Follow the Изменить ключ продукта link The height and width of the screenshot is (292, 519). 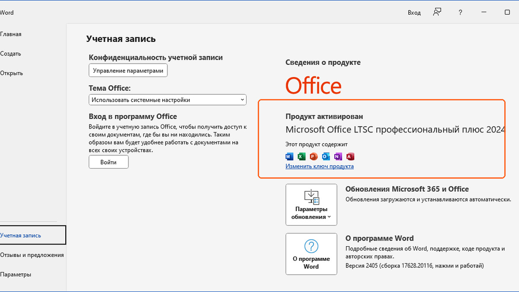320,166
